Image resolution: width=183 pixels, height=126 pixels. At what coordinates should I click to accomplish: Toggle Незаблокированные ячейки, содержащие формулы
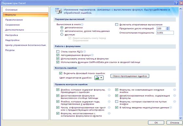click(x=117, y=96)
